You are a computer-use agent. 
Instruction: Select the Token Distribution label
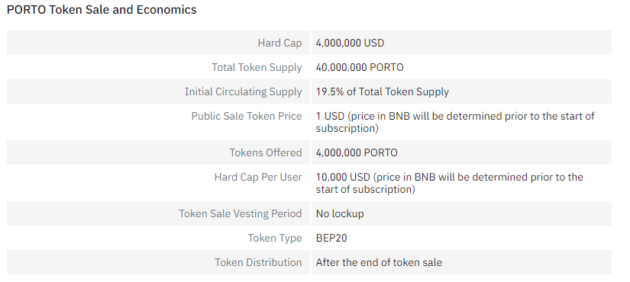[x=258, y=263]
